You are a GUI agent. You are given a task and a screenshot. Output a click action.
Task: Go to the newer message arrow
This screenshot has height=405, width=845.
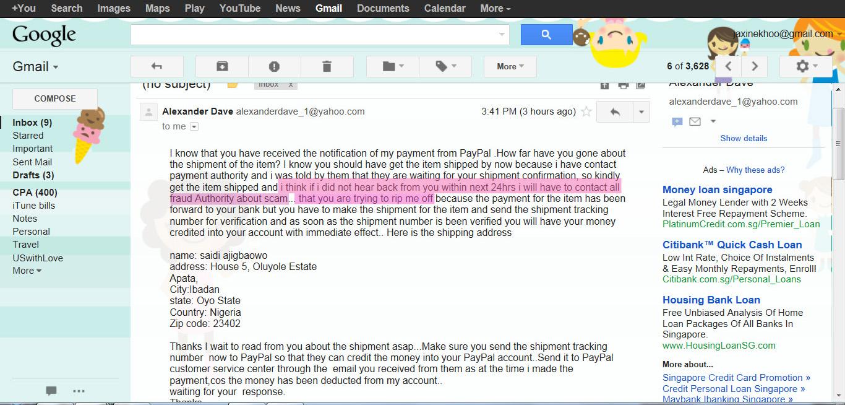pos(729,66)
